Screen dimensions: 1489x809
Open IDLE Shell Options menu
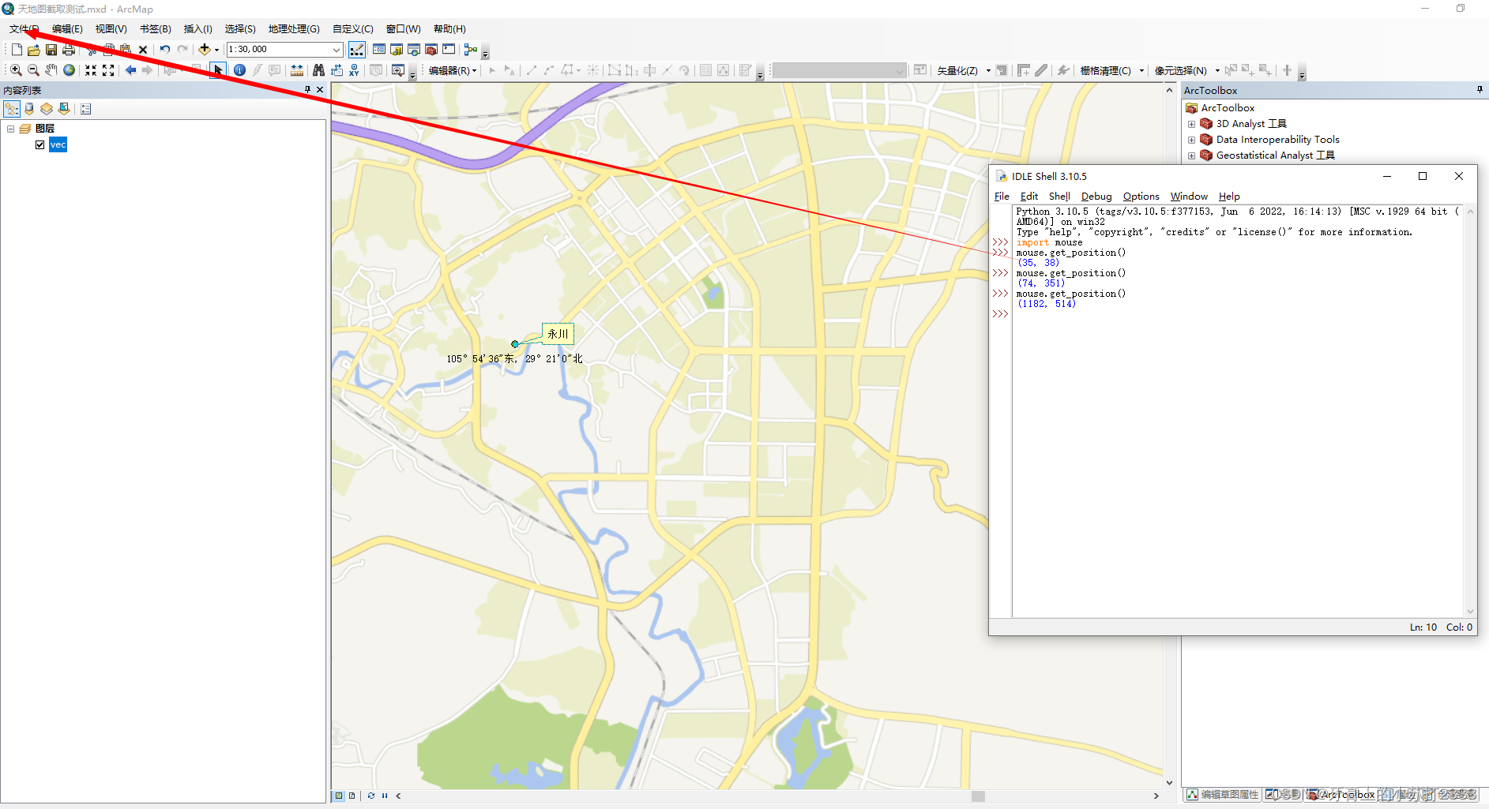1141,197
